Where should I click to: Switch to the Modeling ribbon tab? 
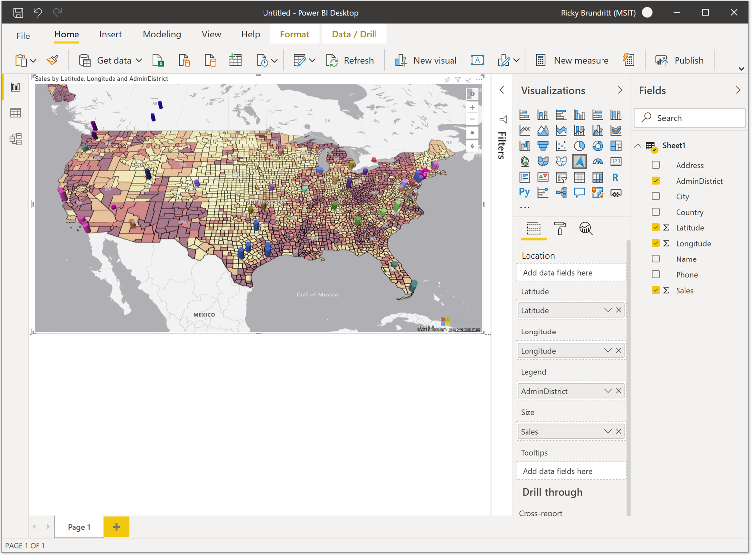pos(161,34)
